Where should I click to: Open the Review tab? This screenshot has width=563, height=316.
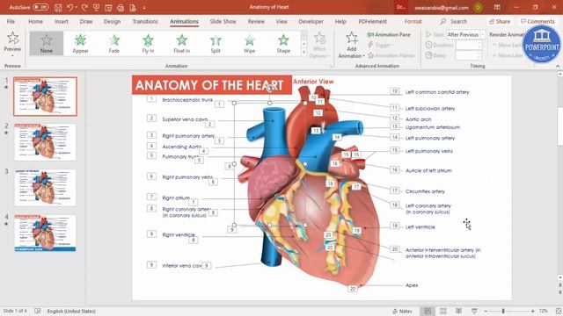(x=256, y=21)
